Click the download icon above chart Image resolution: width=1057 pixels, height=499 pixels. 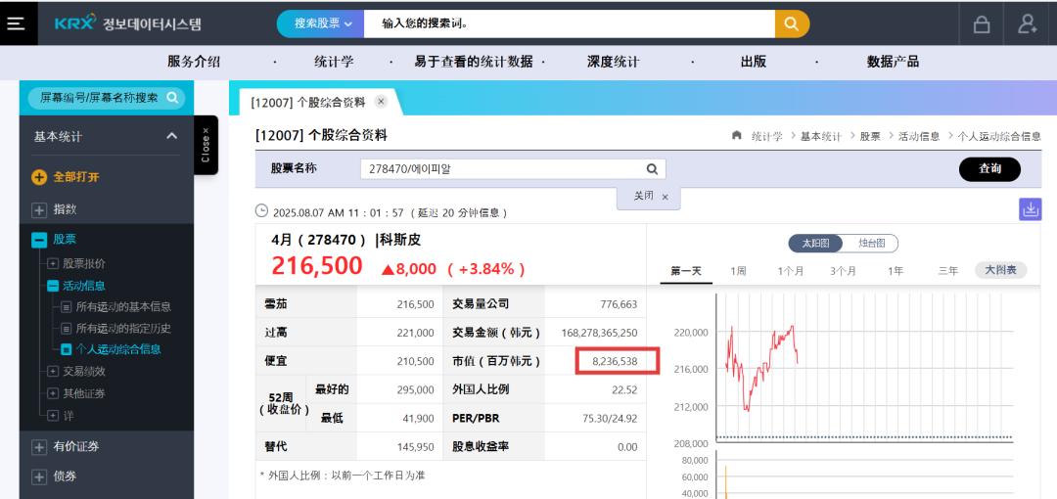pyautogui.click(x=1030, y=208)
